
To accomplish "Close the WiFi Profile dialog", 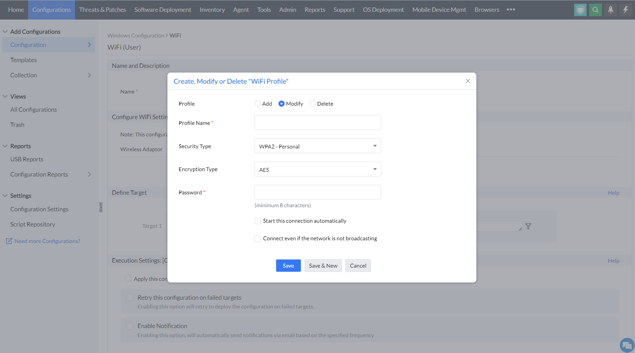I will pyautogui.click(x=468, y=81).
